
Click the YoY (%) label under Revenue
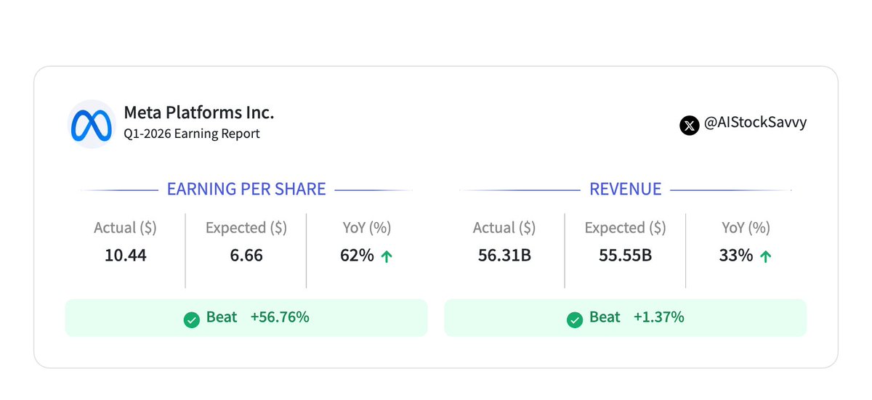click(746, 228)
